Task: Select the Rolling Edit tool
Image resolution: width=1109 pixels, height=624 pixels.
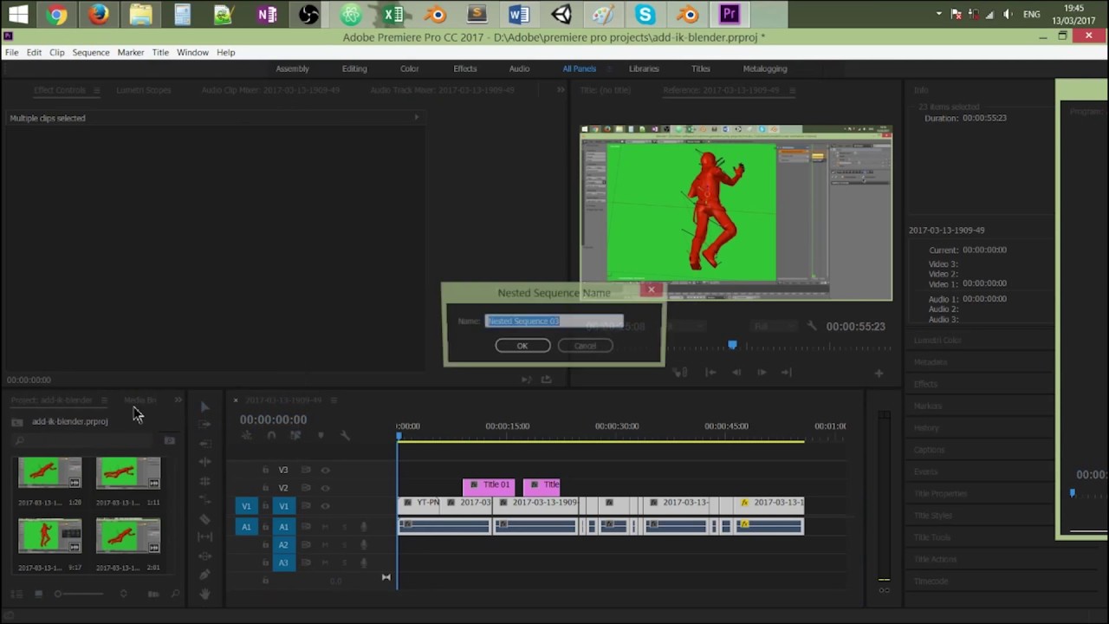Action: [x=204, y=480]
